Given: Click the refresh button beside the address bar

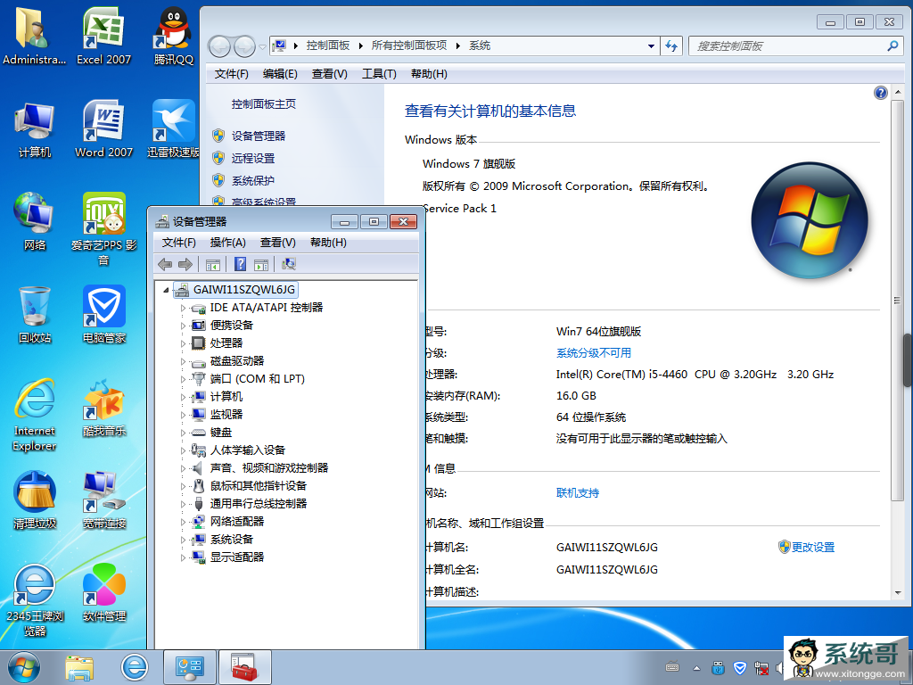Looking at the screenshot, I should point(671,46).
